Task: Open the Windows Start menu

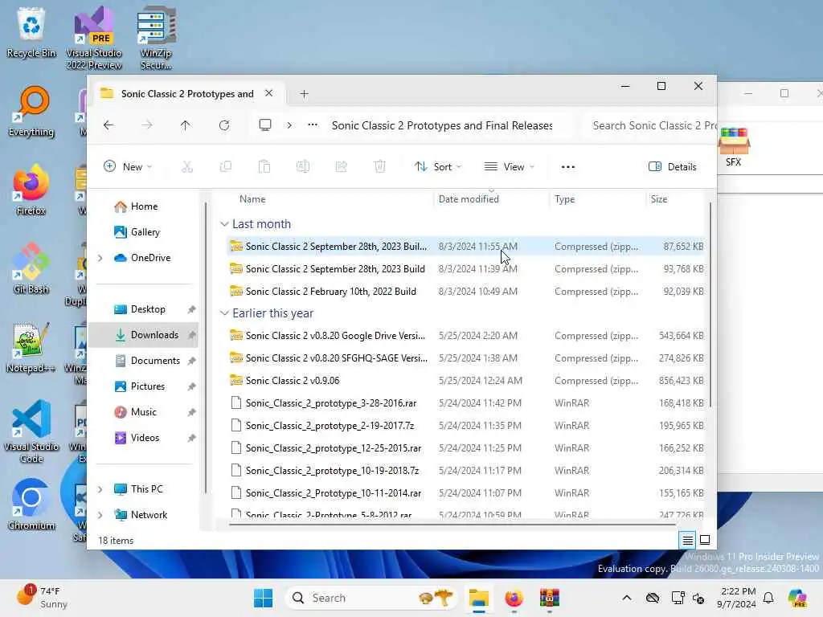Action: tap(263, 598)
